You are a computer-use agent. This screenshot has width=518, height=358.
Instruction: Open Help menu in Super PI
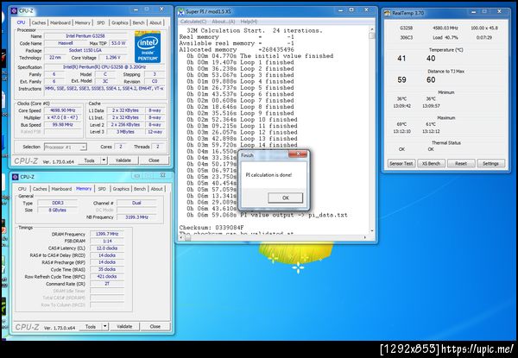click(249, 22)
